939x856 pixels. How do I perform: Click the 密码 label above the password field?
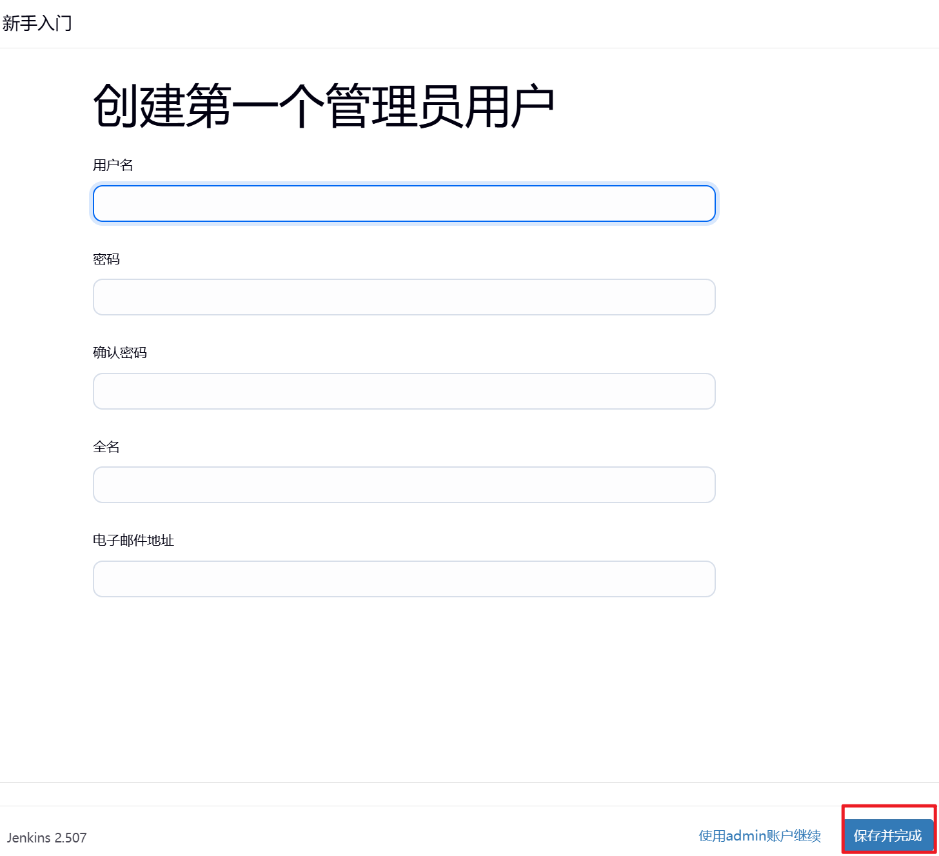(x=106, y=259)
